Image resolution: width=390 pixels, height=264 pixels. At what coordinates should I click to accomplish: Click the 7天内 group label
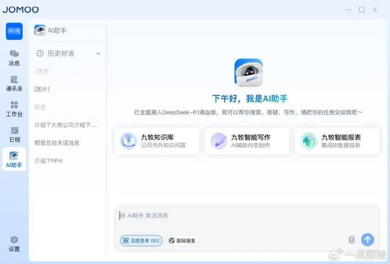click(41, 71)
